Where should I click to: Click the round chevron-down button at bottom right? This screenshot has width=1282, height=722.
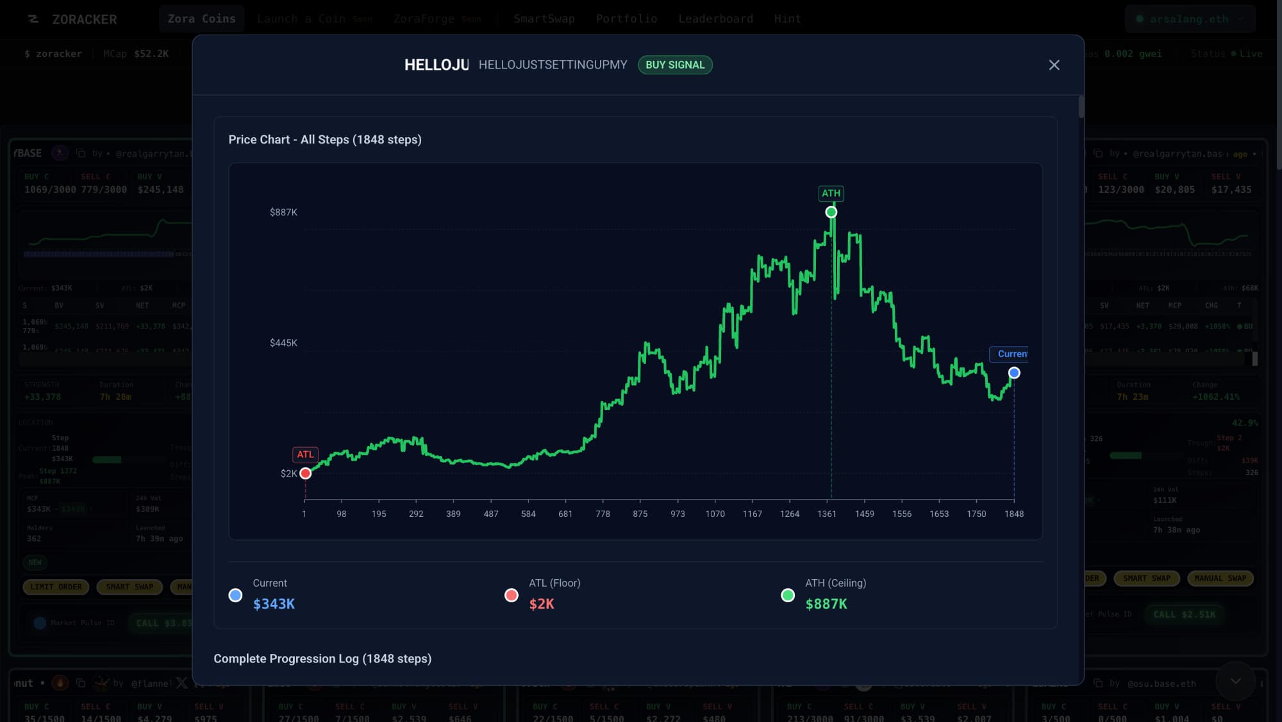1235,681
